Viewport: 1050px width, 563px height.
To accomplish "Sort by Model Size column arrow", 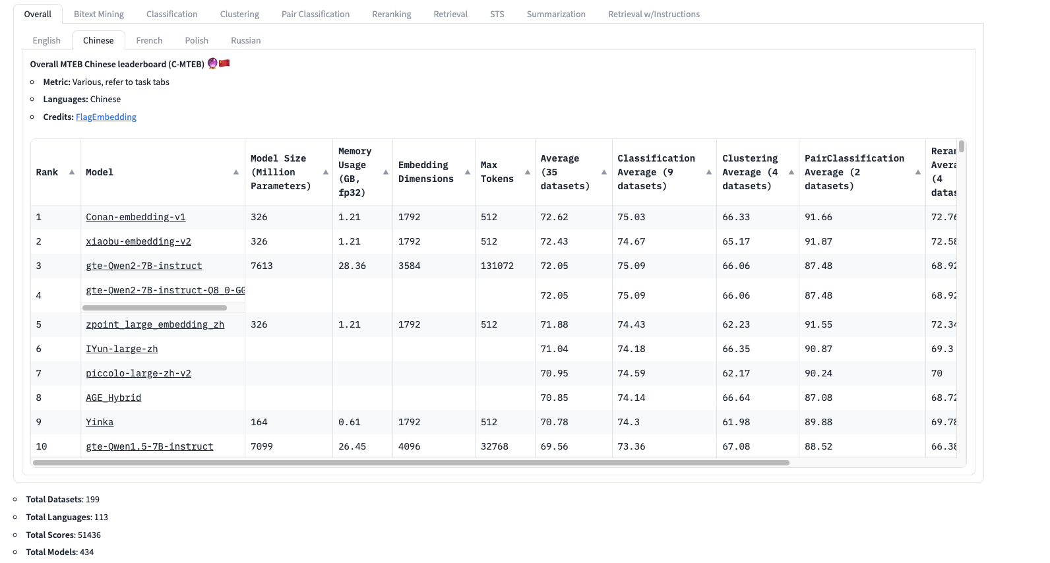I will coord(326,172).
